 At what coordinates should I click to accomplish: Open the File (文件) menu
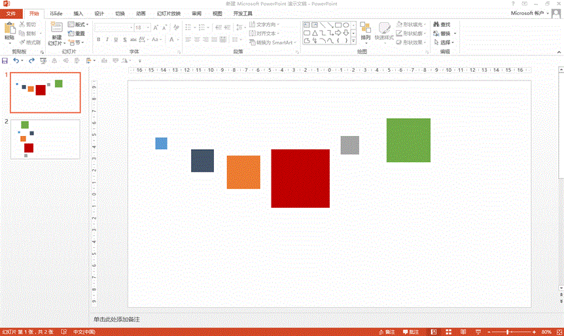(12, 13)
